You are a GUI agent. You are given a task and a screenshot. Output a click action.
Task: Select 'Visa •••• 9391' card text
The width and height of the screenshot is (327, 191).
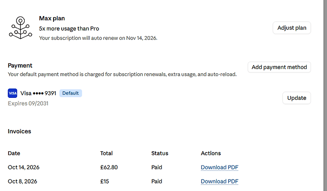click(x=38, y=93)
